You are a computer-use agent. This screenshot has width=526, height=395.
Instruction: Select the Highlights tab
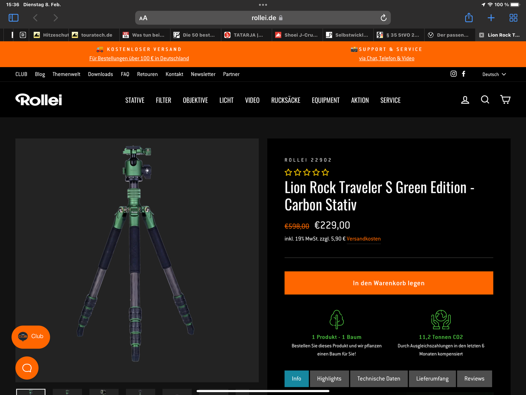click(329, 379)
